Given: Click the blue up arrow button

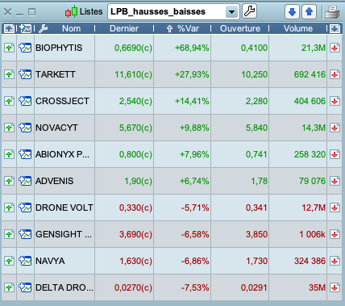Looking at the screenshot, I should (x=309, y=11).
